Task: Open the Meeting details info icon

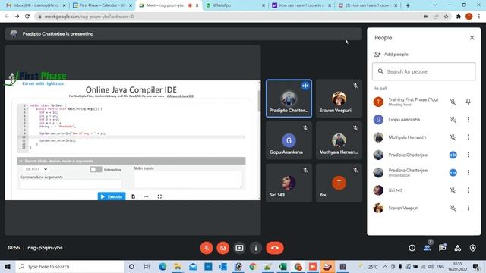Action: [x=412, y=248]
